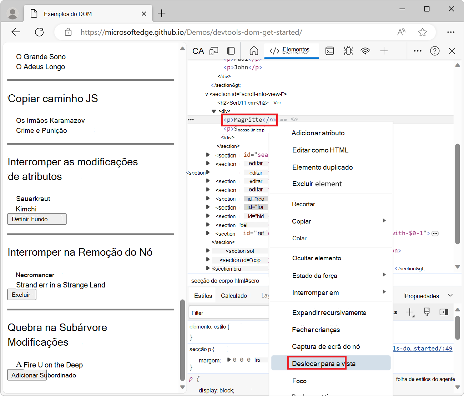Viewport: 464px width, 396px height.
Task: View site information via lock icon
Action: click(x=68, y=32)
